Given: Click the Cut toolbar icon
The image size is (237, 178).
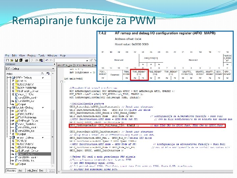Looking at the screenshot, I should pyautogui.click(x=32, y=60).
